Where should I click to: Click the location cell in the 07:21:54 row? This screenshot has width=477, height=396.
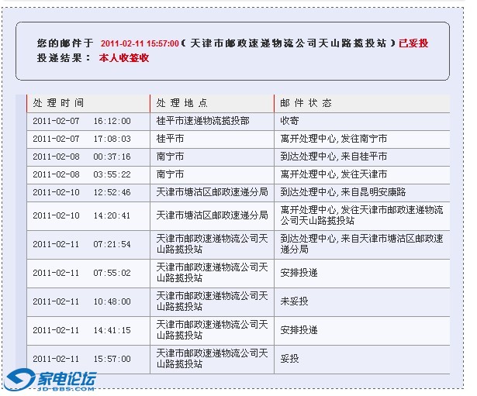coord(212,244)
